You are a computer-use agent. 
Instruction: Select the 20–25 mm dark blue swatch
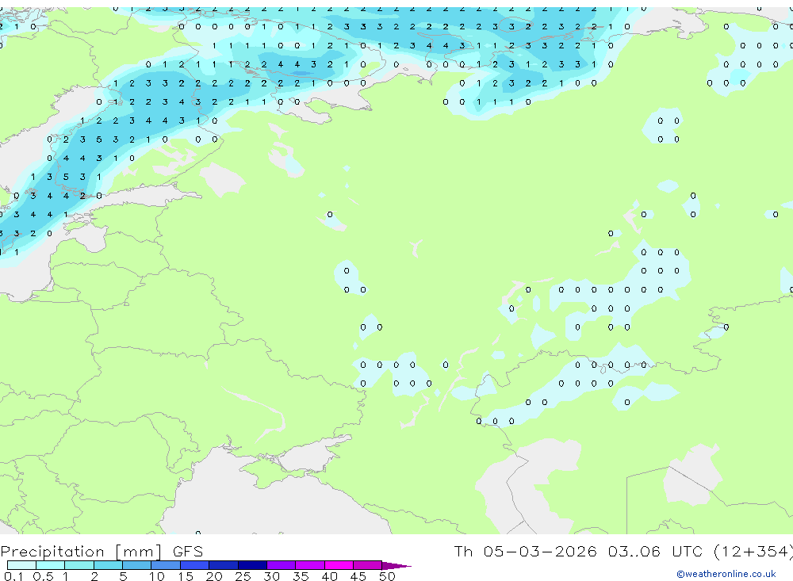click(224, 565)
